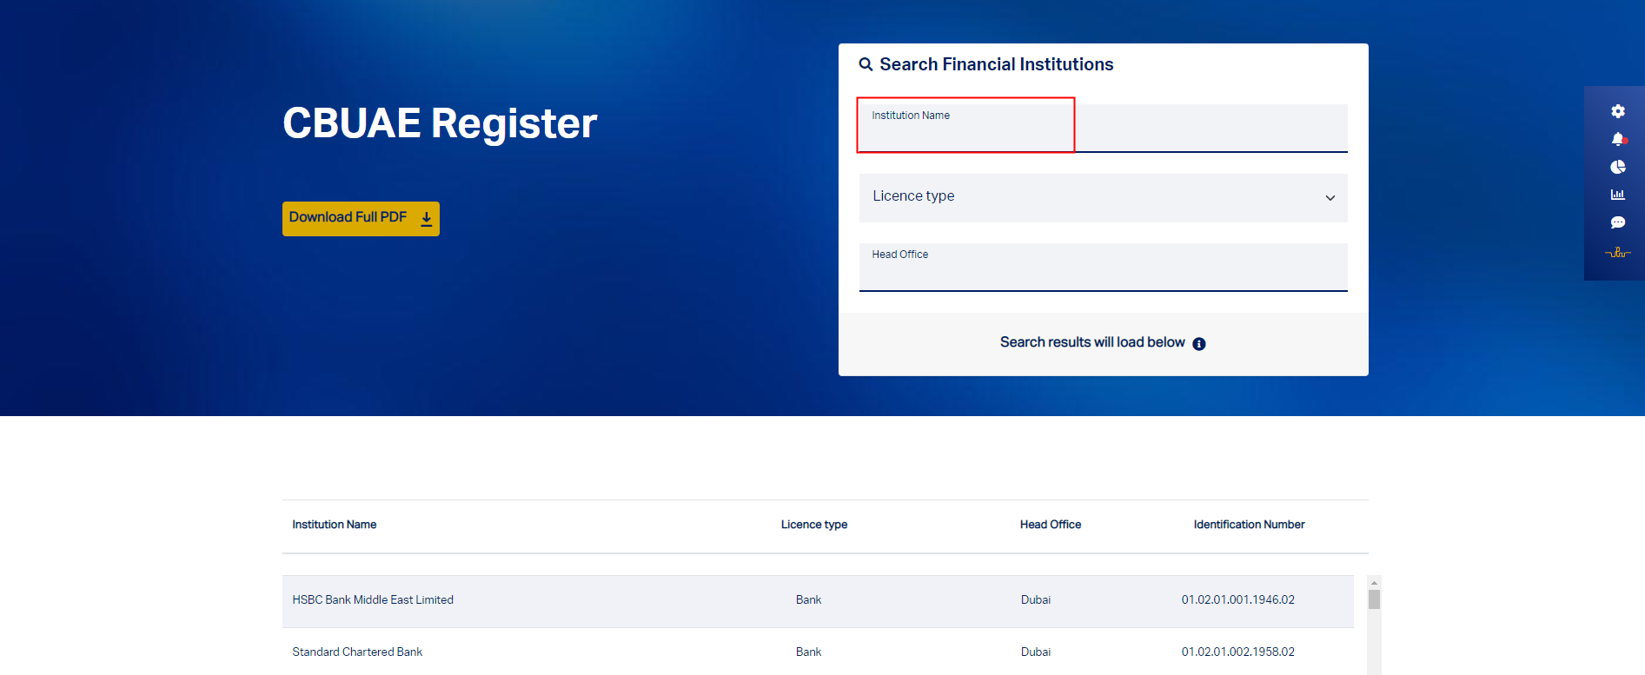The height and width of the screenshot is (675, 1645).
Task: Click the bar chart statistics icon
Action: [1617, 195]
